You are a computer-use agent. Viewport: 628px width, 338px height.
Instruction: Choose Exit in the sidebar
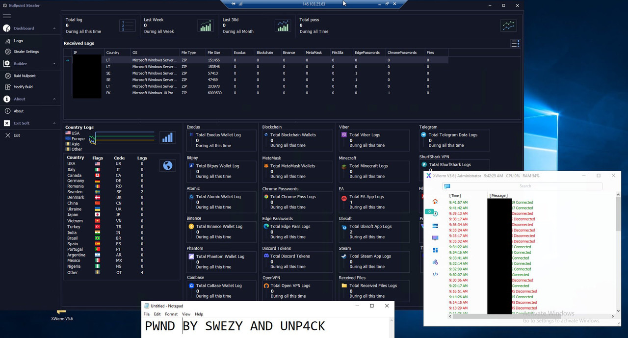[x=17, y=135]
